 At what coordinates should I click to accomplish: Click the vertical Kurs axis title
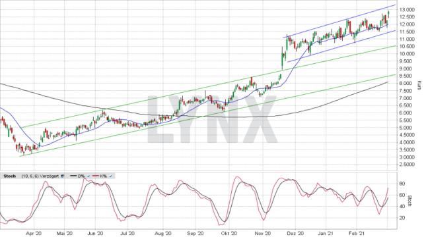click(x=419, y=86)
